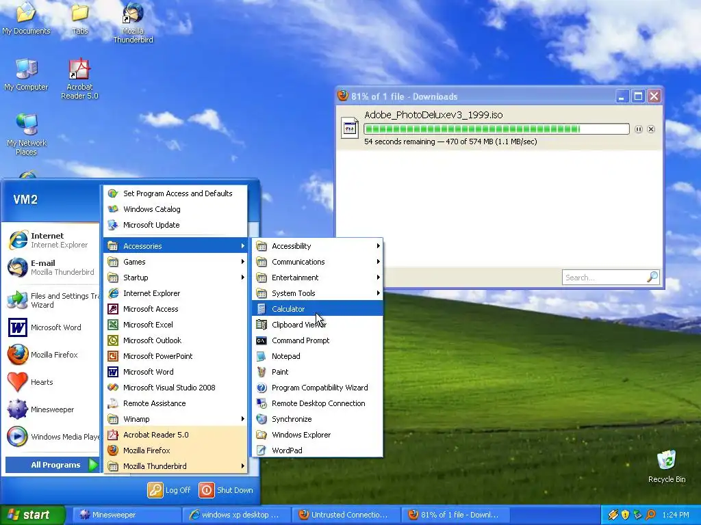Screen dimensions: 701x525
Task: Select Mozilla Thunderbird desktop shortcut
Action: pyautogui.click(x=133, y=23)
